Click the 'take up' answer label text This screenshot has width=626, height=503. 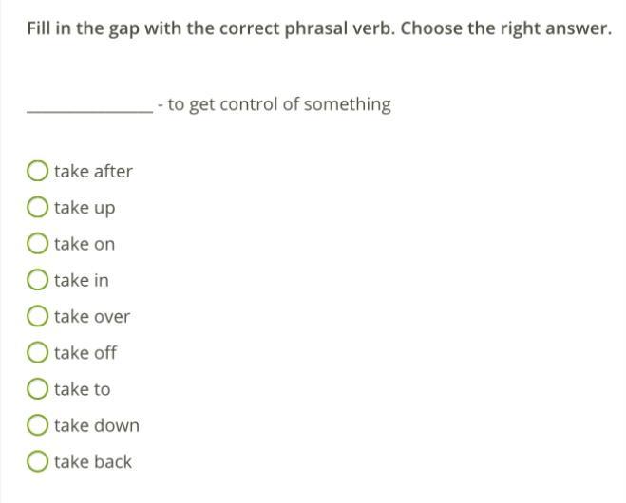[x=85, y=208]
